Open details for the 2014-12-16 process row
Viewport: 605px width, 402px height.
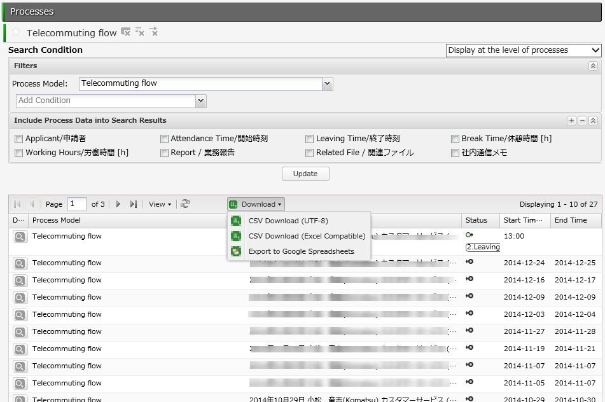(x=20, y=281)
